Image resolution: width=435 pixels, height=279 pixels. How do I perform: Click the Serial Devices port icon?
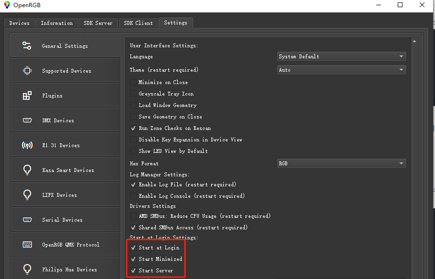coord(27,220)
